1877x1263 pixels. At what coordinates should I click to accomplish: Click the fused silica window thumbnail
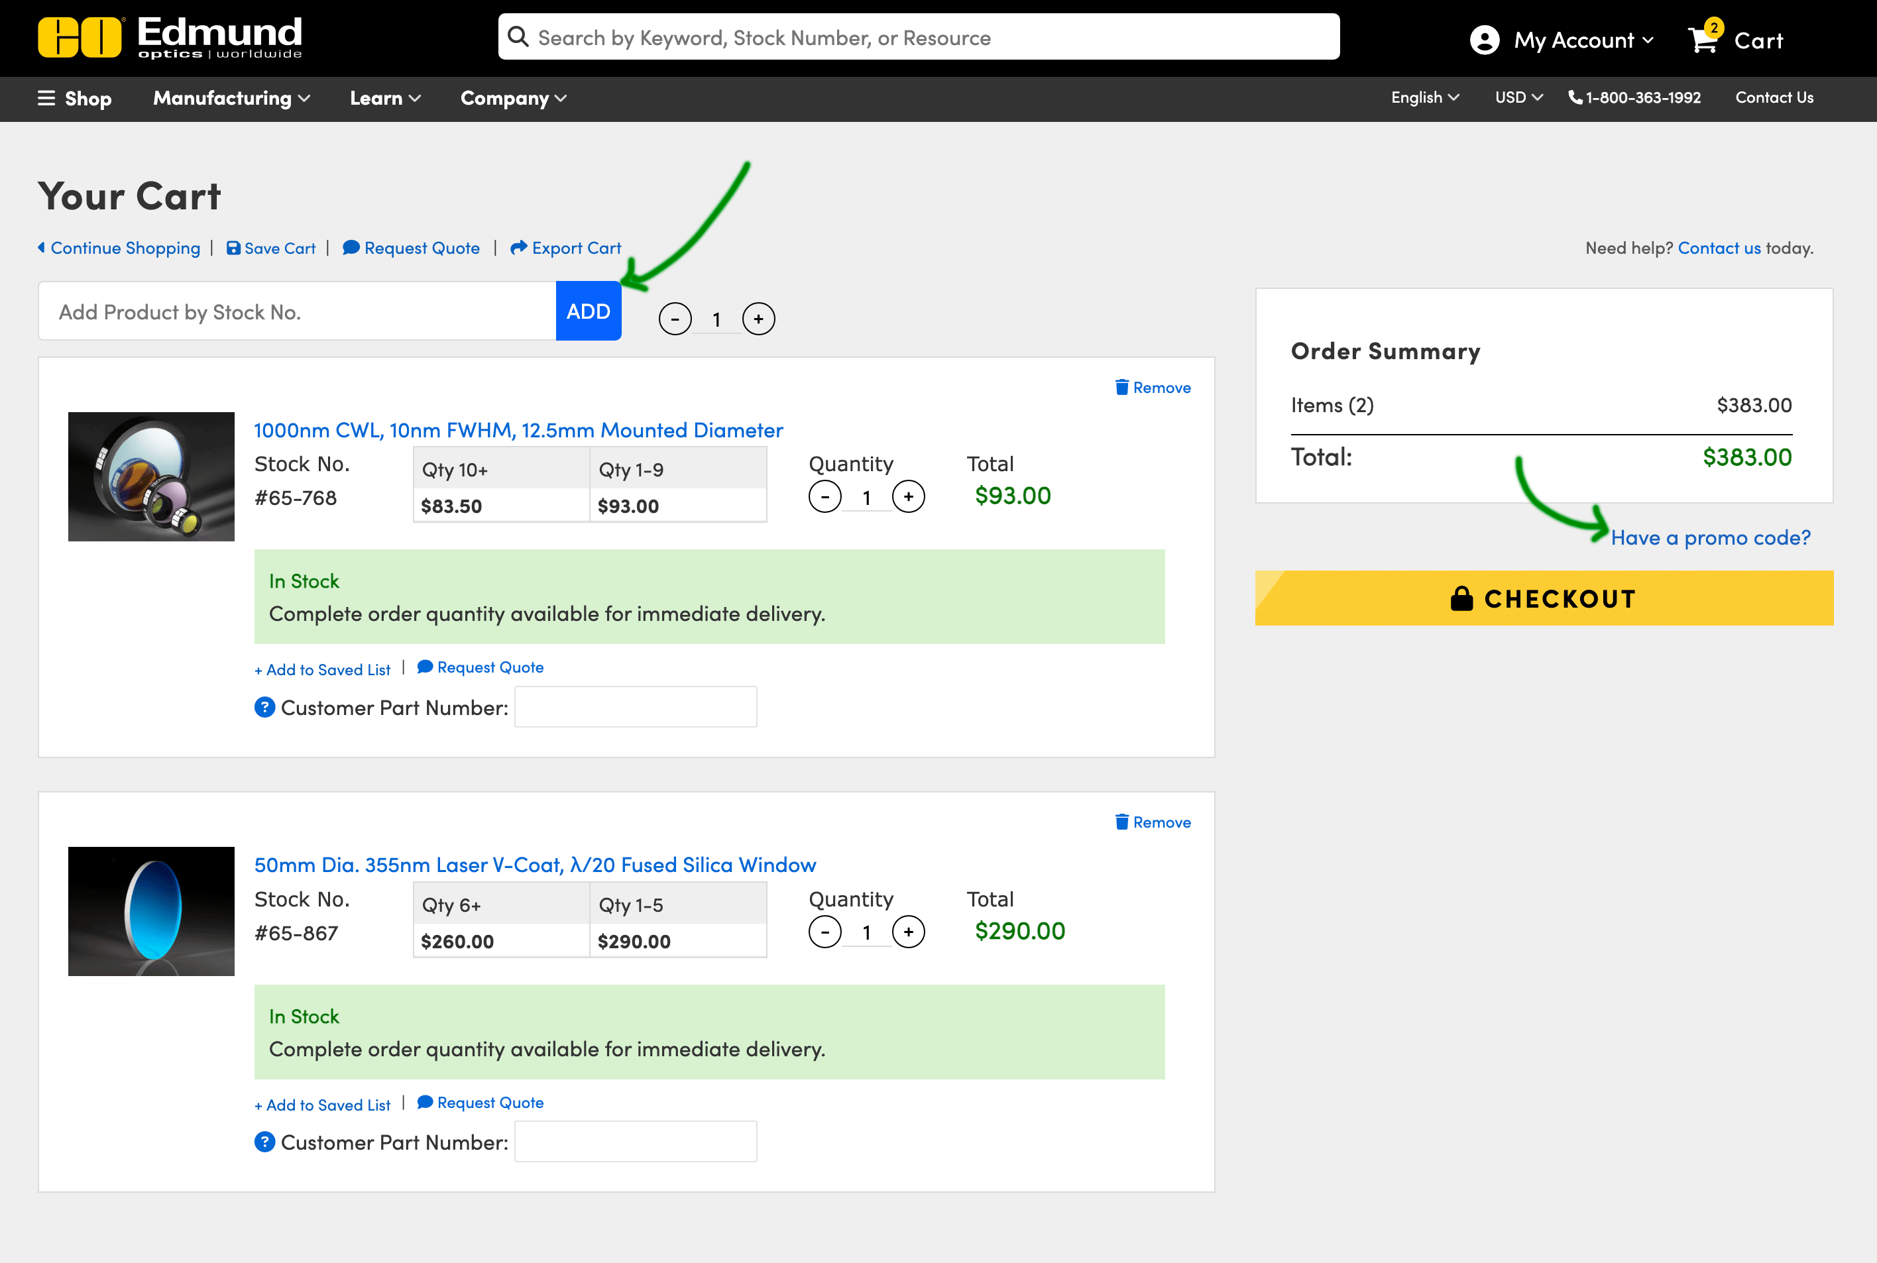pos(152,911)
